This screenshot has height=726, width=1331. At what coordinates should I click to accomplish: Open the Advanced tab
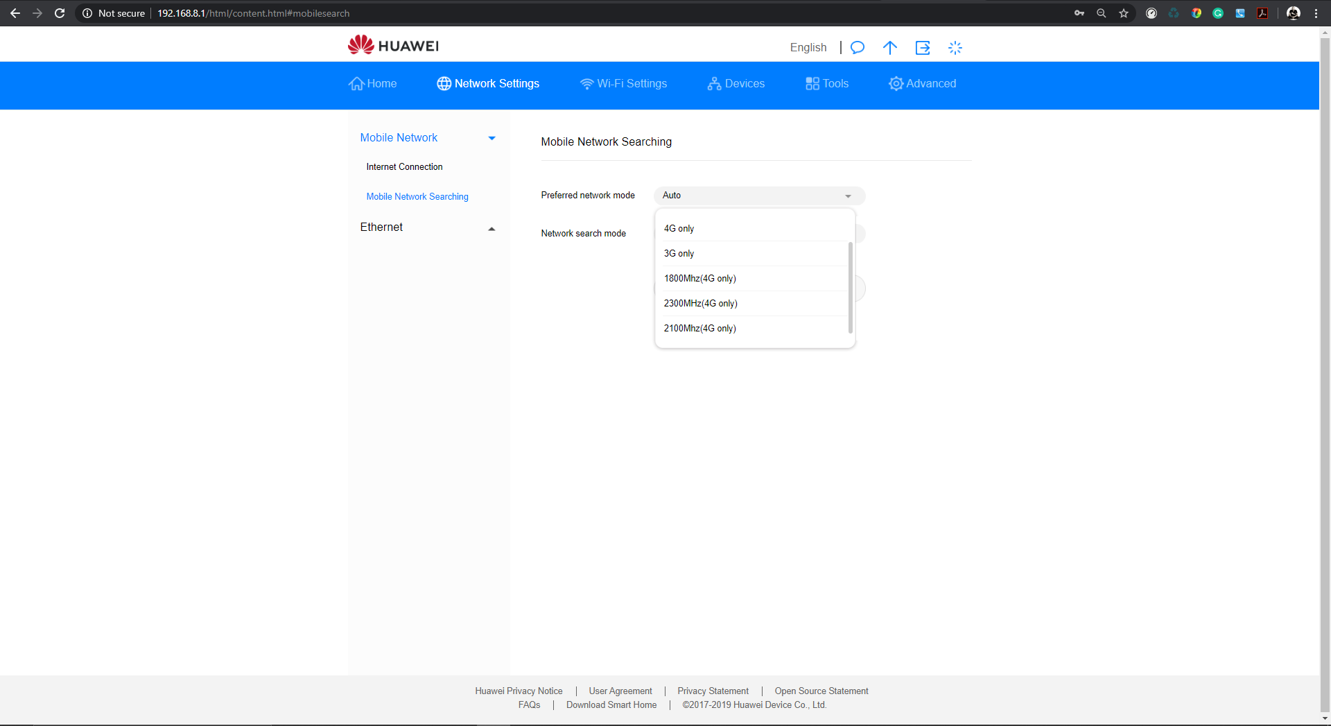923,83
